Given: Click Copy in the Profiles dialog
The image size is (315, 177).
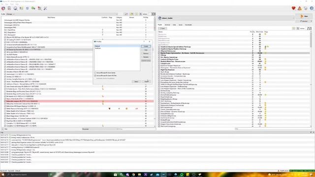Looking at the screenshot, I should coord(146,50).
